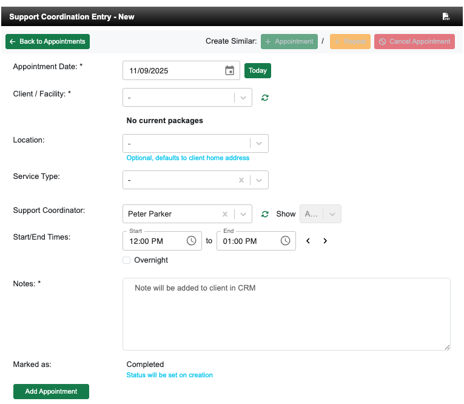Image resolution: width=464 pixels, height=404 pixels.
Task: Click the 'Completed' status text
Action: pos(145,365)
